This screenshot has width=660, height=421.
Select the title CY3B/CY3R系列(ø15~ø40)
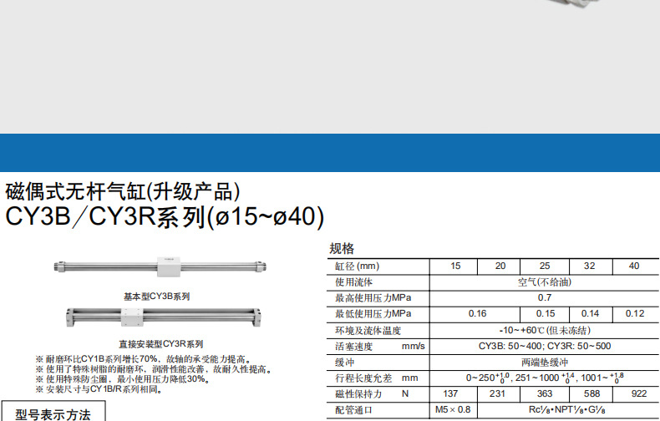pos(165,217)
